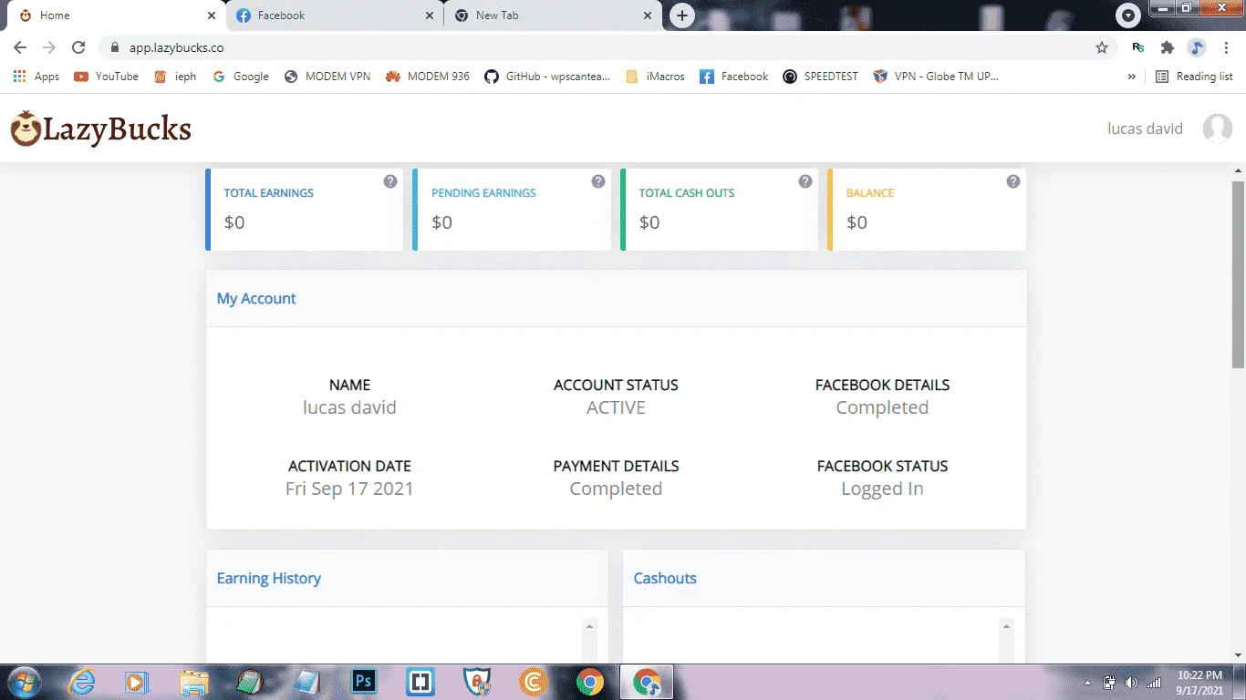Go forward in browser history
This screenshot has width=1246, height=700.
pos(49,47)
